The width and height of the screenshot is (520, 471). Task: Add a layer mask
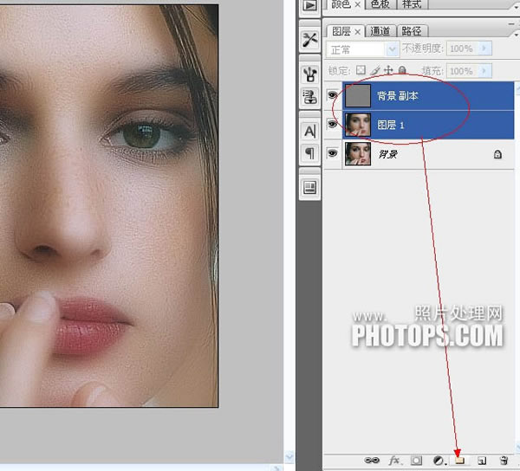416,460
